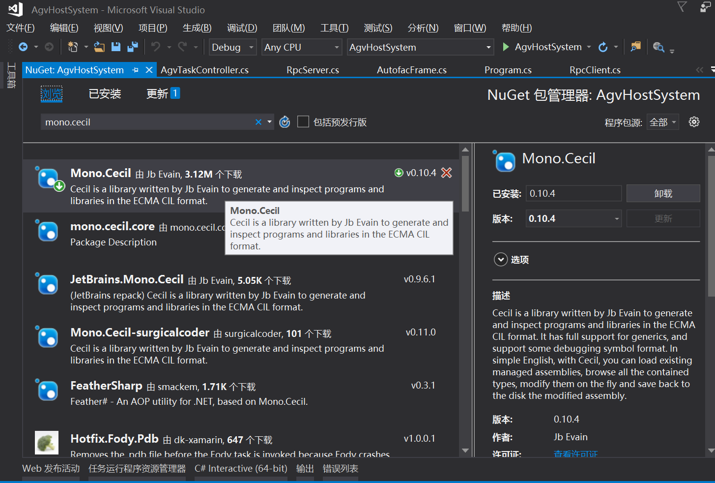Open the Any CPU platform dropdown
Image resolution: width=715 pixels, height=483 pixels.
coord(302,47)
